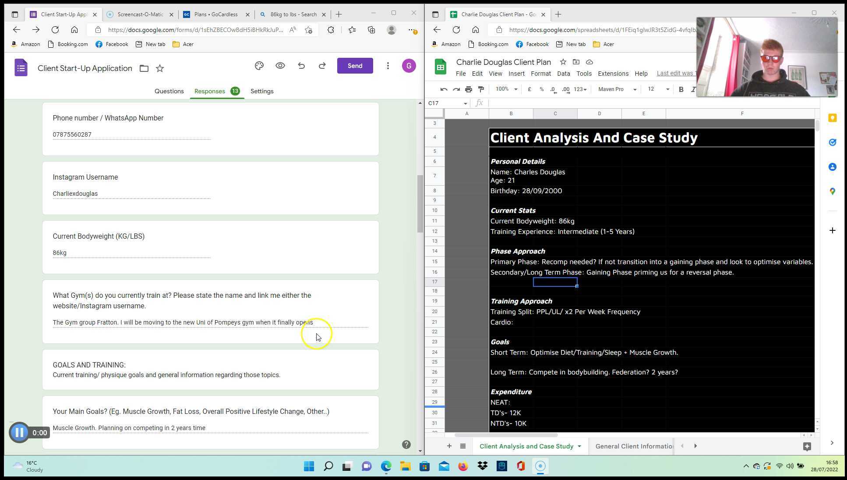Expand the zoom 100% dropdown
Screen dimensions: 847x480
507,89
